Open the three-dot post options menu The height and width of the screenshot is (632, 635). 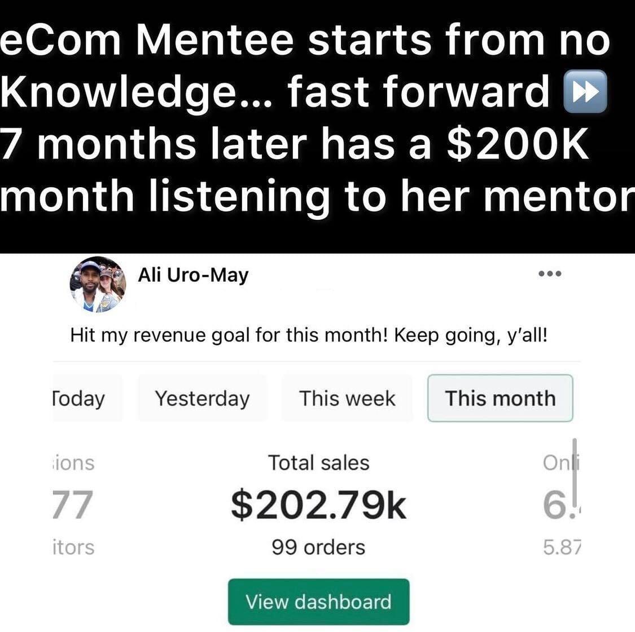549,274
